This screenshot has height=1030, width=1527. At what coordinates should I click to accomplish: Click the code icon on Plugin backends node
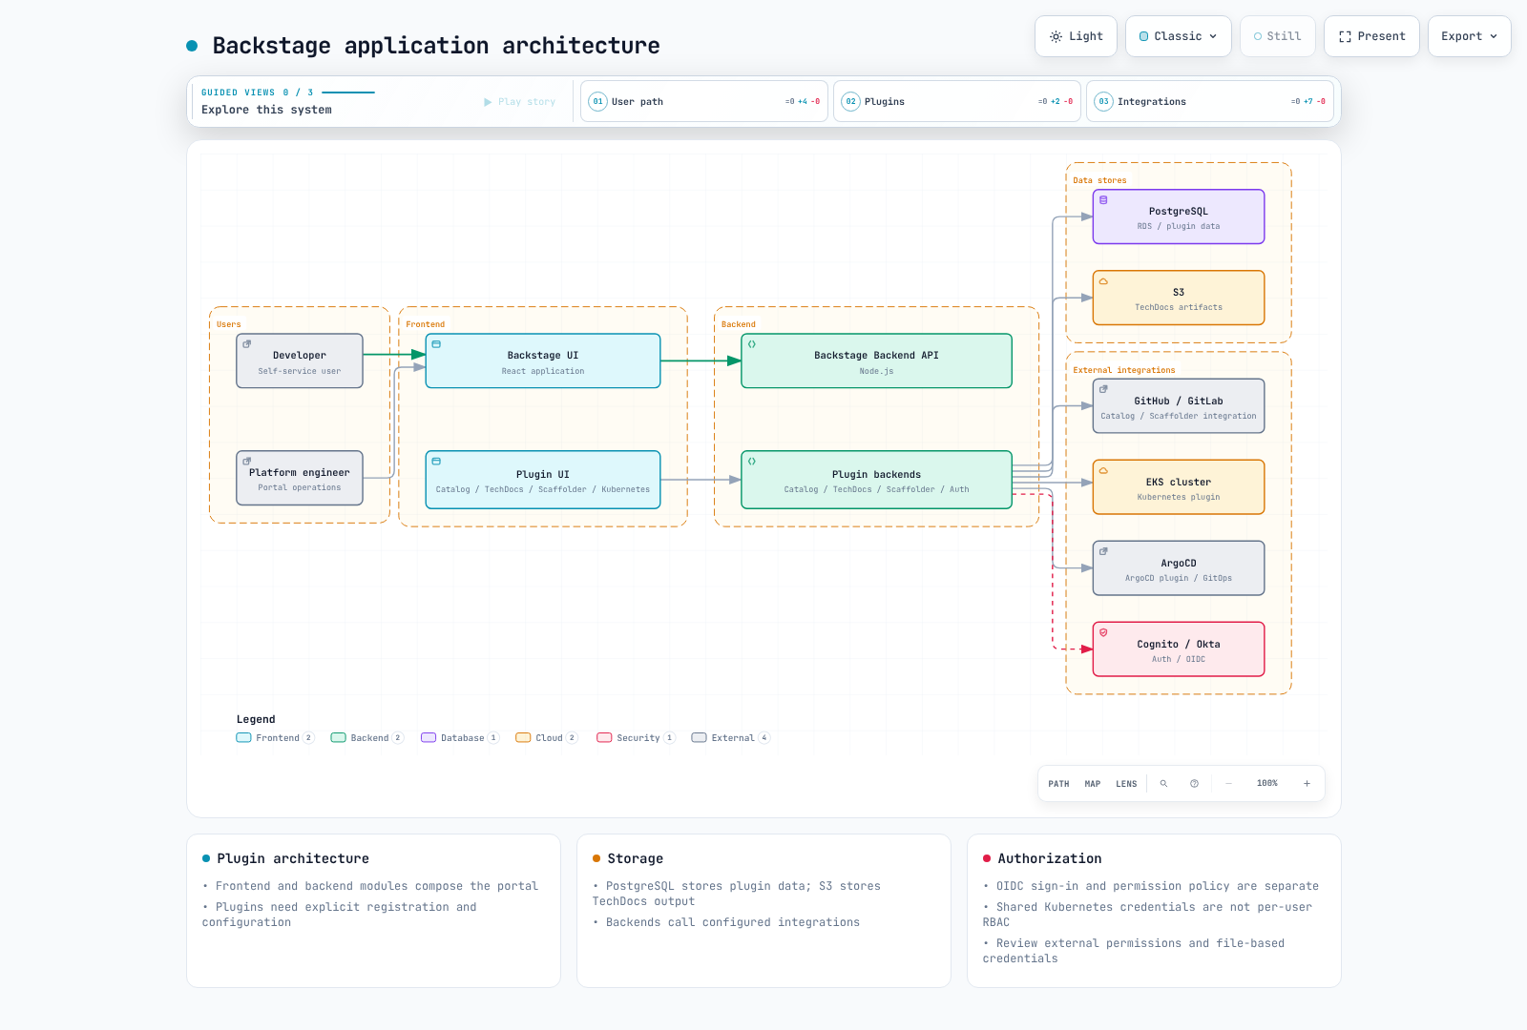pos(752,462)
